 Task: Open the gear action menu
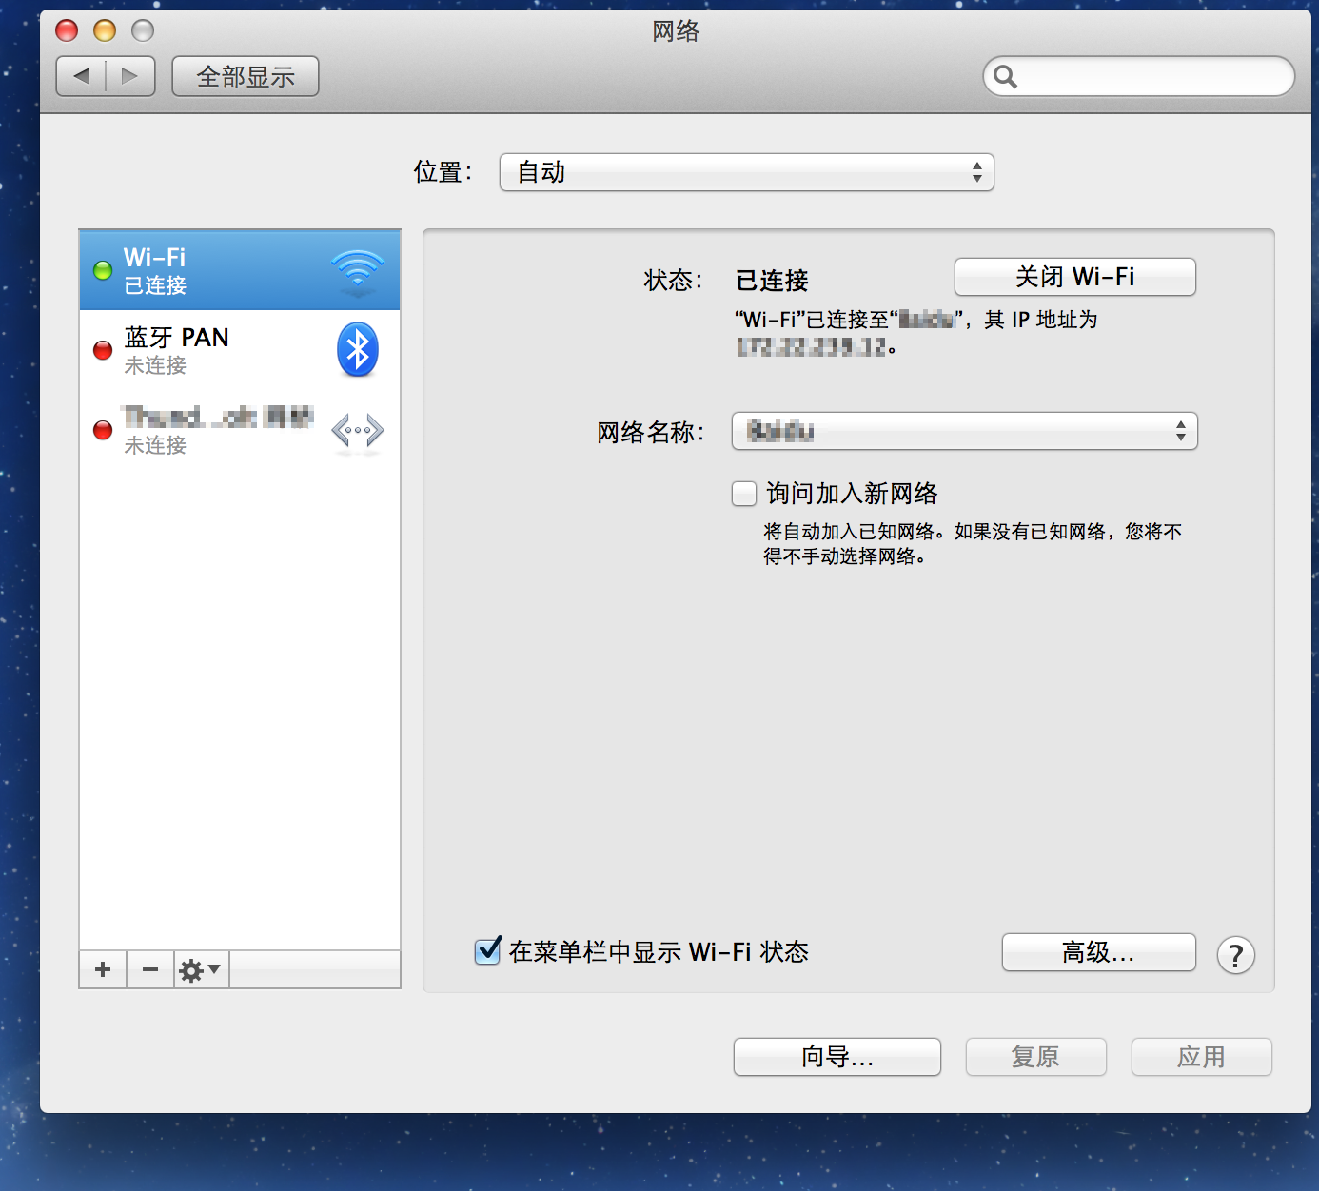click(x=200, y=969)
